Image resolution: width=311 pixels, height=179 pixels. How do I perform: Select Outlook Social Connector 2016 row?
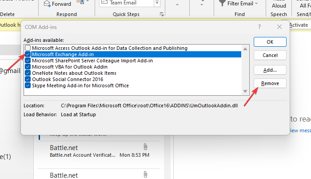point(68,79)
